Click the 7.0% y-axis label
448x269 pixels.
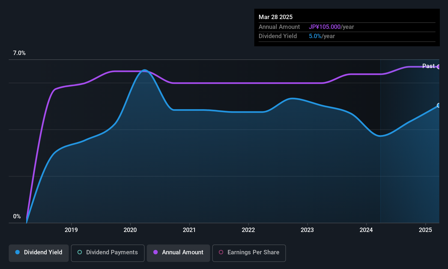[x=19, y=53]
